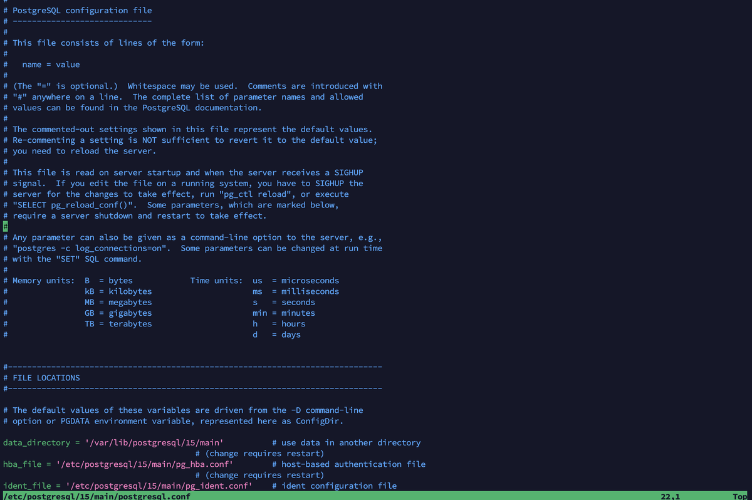The image size is (752, 500).
Task: Click the line "Re-commenting a setting is NOT sufficient"
Action: (x=190, y=140)
